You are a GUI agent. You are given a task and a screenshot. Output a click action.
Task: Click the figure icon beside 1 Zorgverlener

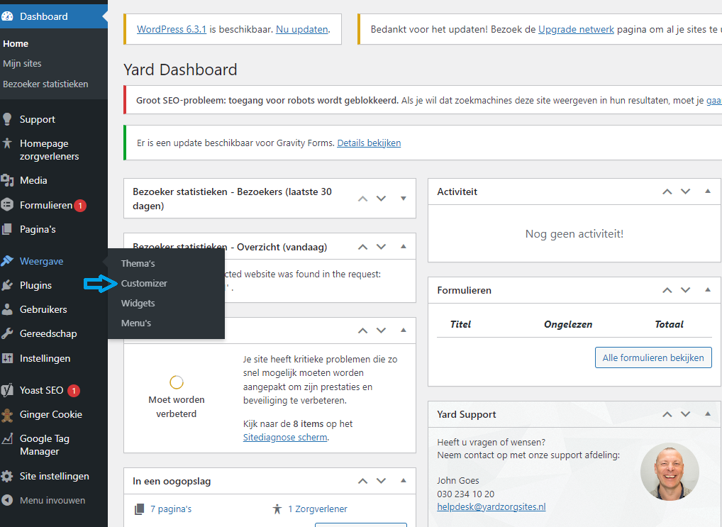click(x=277, y=509)
